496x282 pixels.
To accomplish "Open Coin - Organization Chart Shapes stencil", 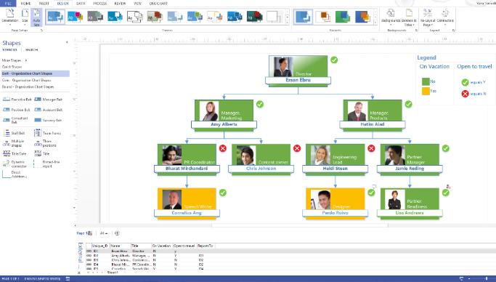I will (x=27, y=80).
